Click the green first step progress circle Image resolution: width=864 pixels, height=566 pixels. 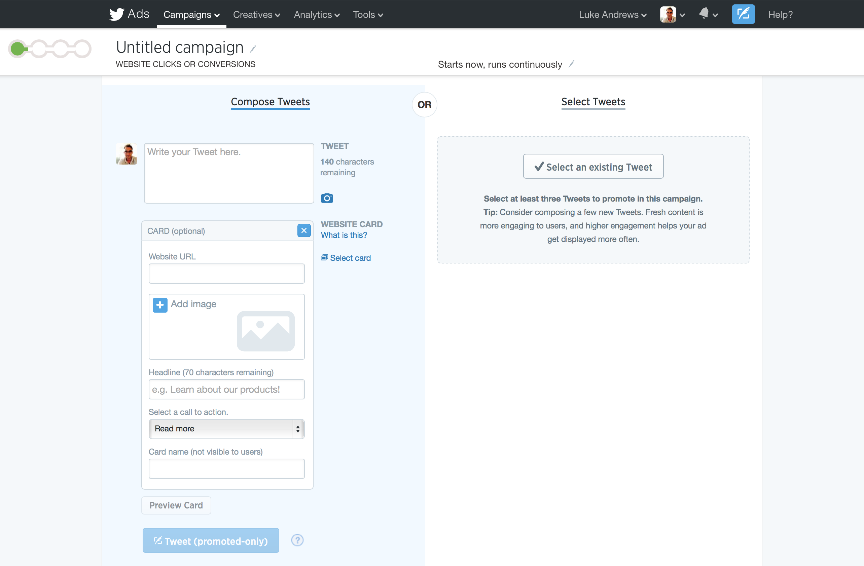tap(17, 49)
